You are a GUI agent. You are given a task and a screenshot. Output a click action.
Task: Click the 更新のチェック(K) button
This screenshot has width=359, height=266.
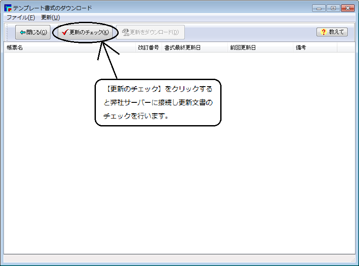85,32
